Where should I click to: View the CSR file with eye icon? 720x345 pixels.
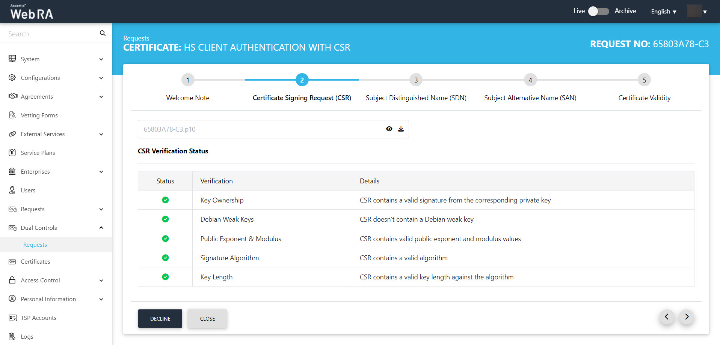389,129
